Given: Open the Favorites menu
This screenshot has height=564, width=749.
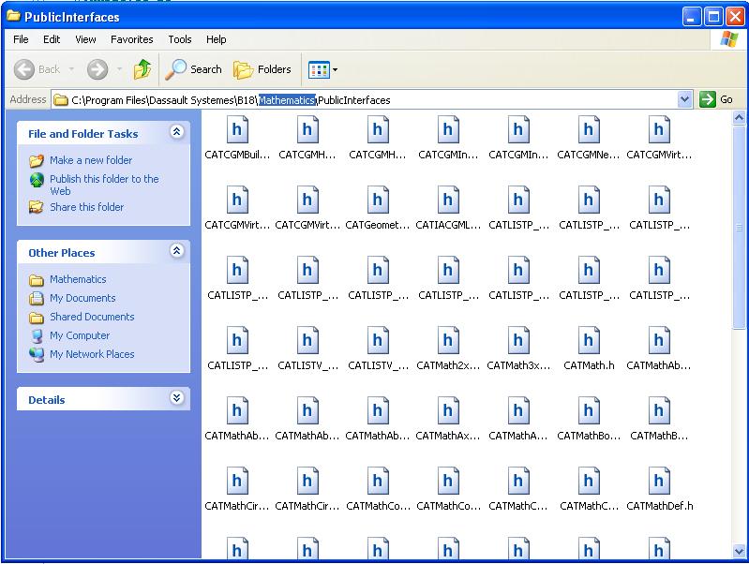Looking at the screenshot, I should pos(132,39).
